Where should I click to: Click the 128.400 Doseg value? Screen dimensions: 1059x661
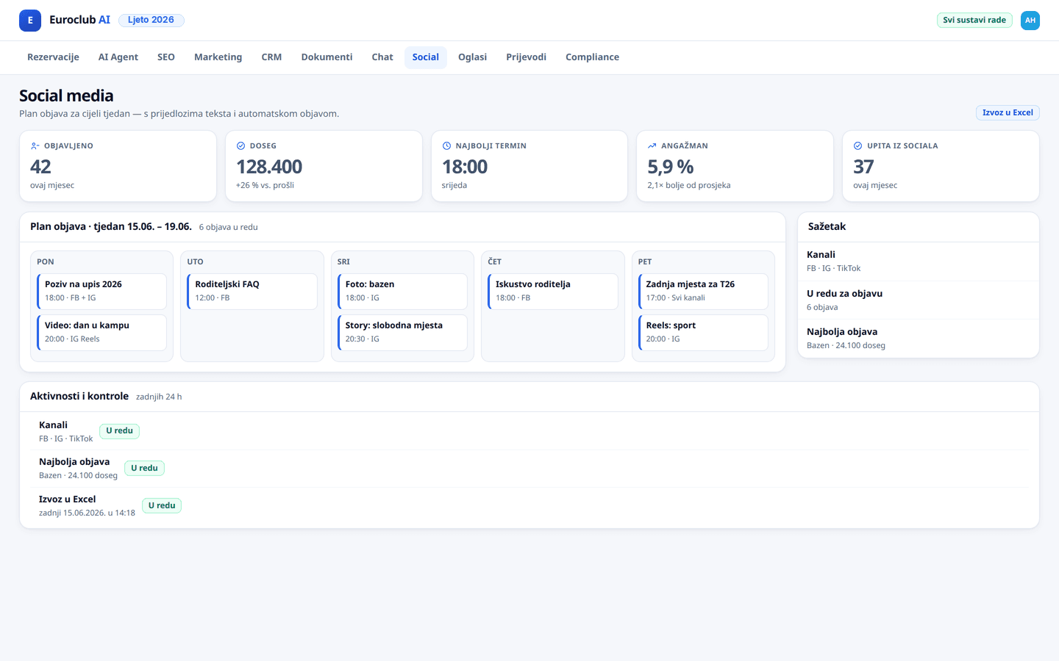coord(269,167)
